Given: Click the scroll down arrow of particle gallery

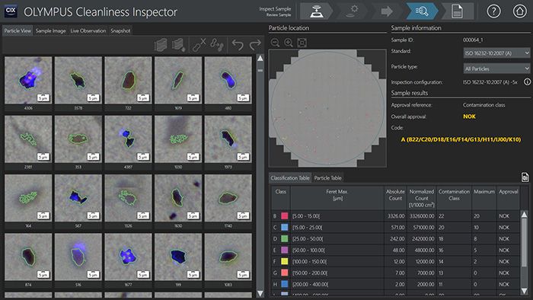Looking at the screenshot, I should coord(260,293).
